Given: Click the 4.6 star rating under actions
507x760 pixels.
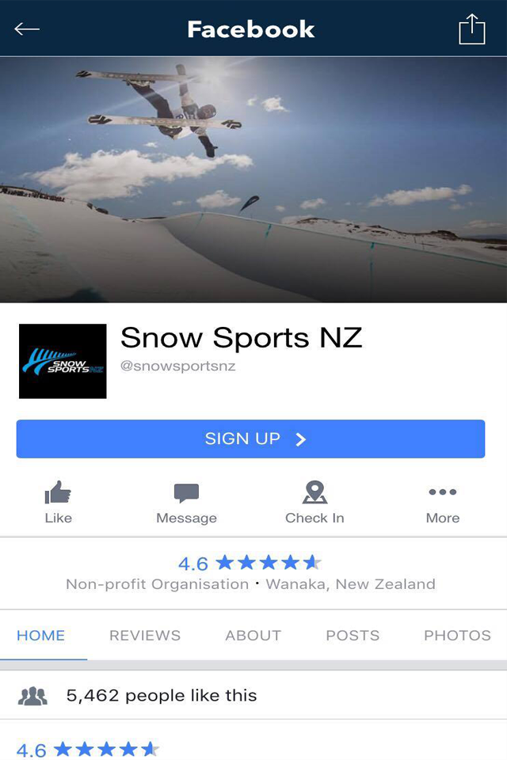Looking at the screenshot, I should [x=250, y=563].
